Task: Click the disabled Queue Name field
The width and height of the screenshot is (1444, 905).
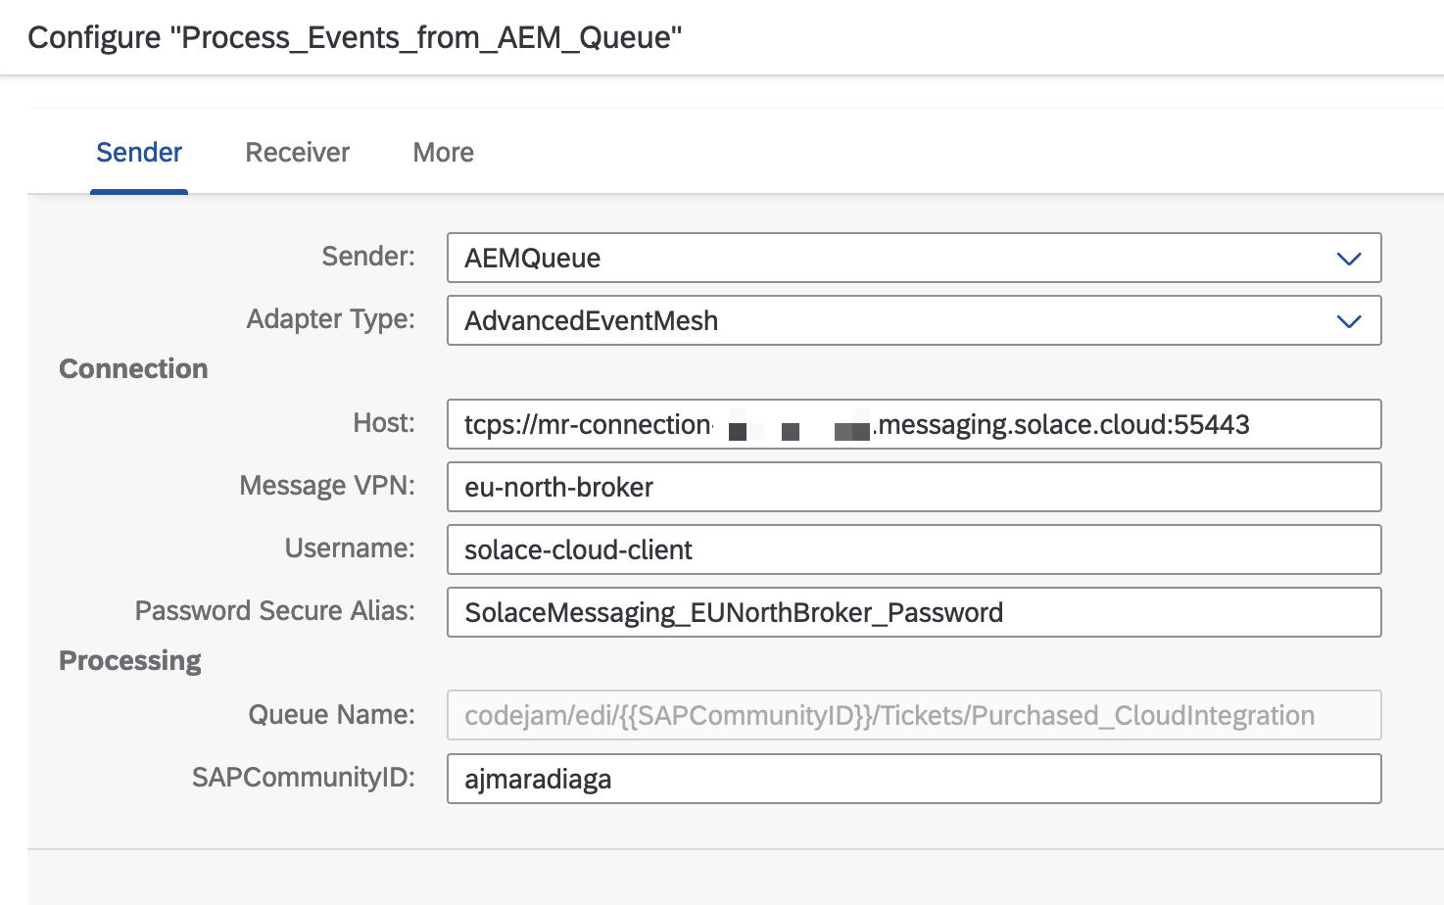Action: coord(914,715)
